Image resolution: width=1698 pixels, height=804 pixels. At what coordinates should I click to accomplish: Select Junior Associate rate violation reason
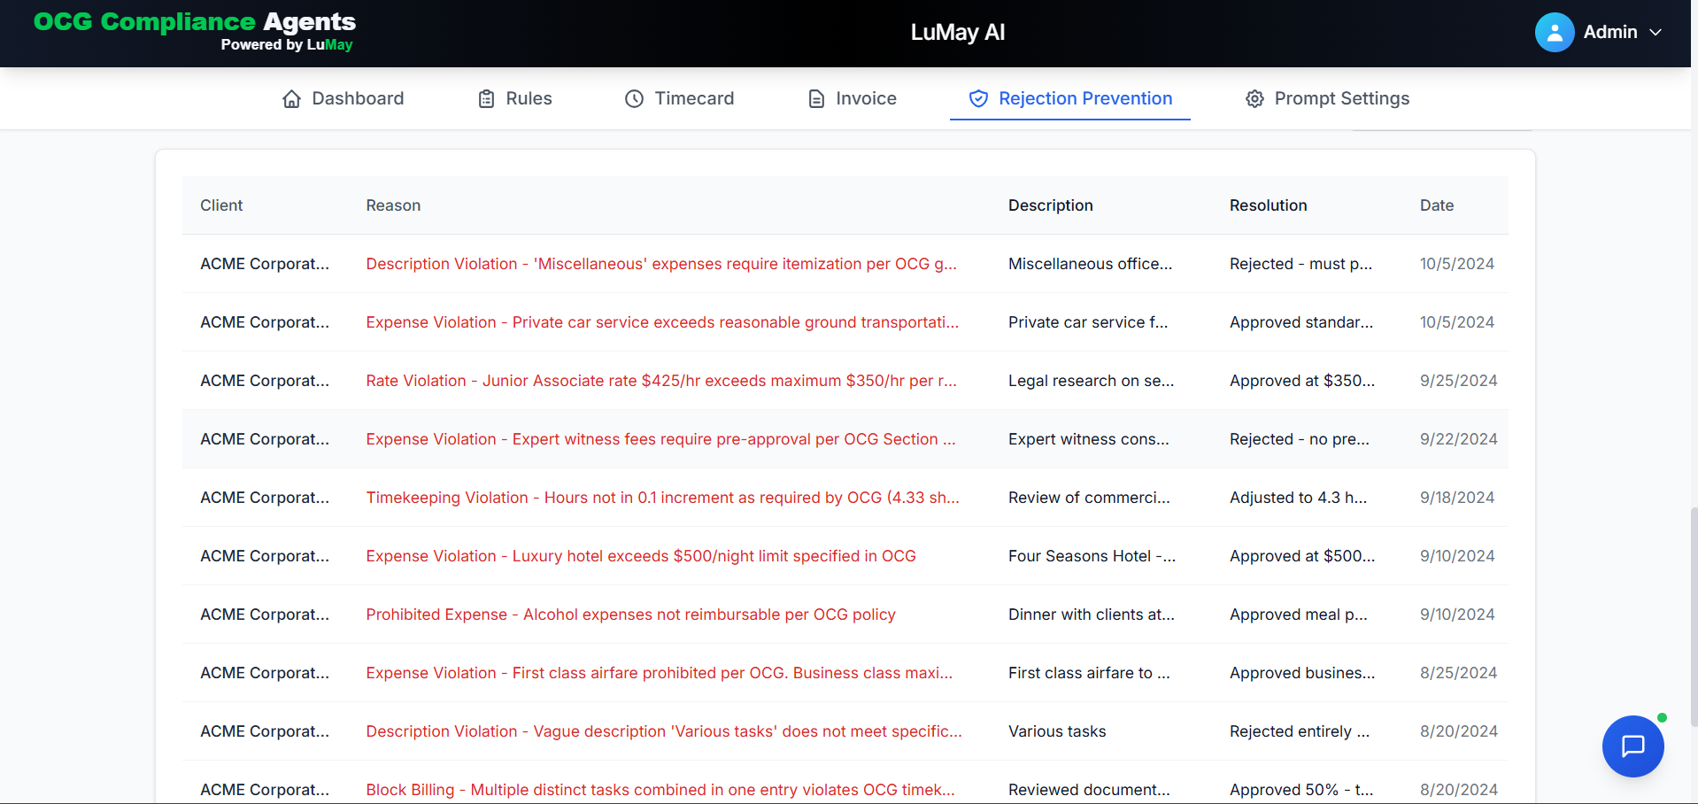point(661,381)
